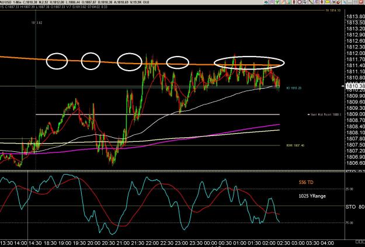Click the 75.00 stochastic level label

click(x=350, y=223)
